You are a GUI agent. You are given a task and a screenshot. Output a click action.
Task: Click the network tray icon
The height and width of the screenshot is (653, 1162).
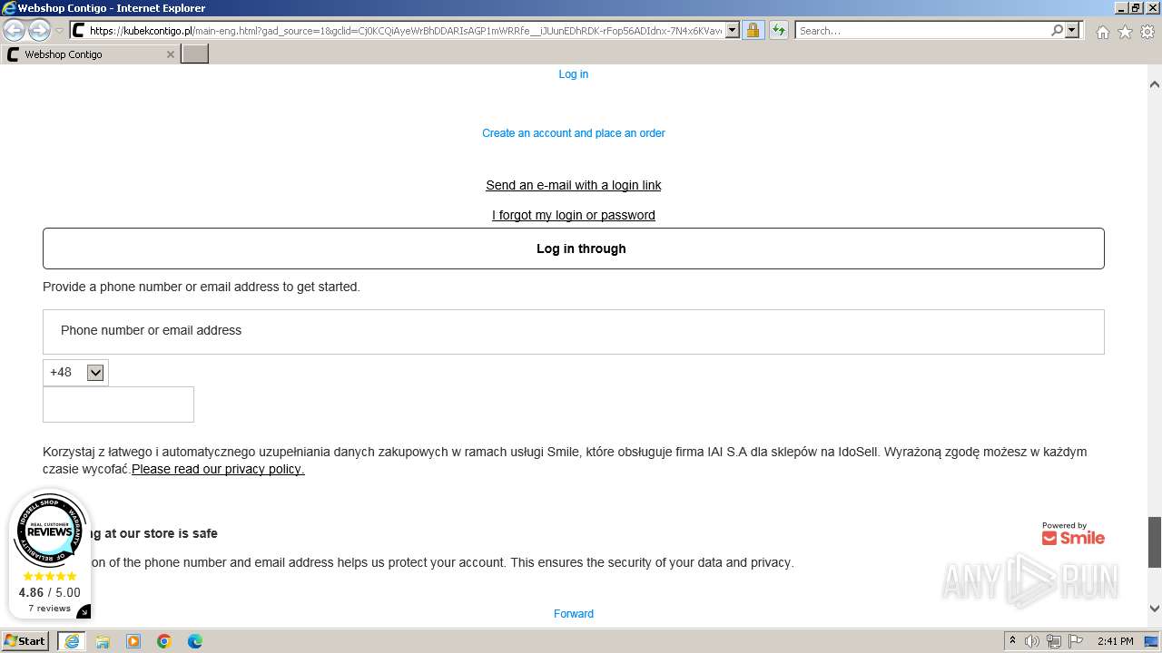point(1054,641)
